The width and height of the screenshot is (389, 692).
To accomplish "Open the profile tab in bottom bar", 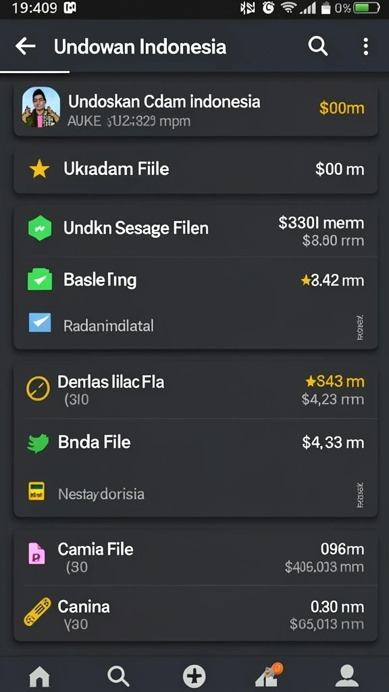I will (x=347, y=676).
